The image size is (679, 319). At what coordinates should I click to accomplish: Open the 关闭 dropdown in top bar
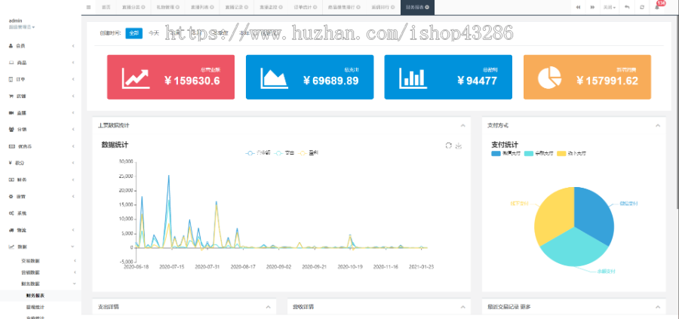610,8
